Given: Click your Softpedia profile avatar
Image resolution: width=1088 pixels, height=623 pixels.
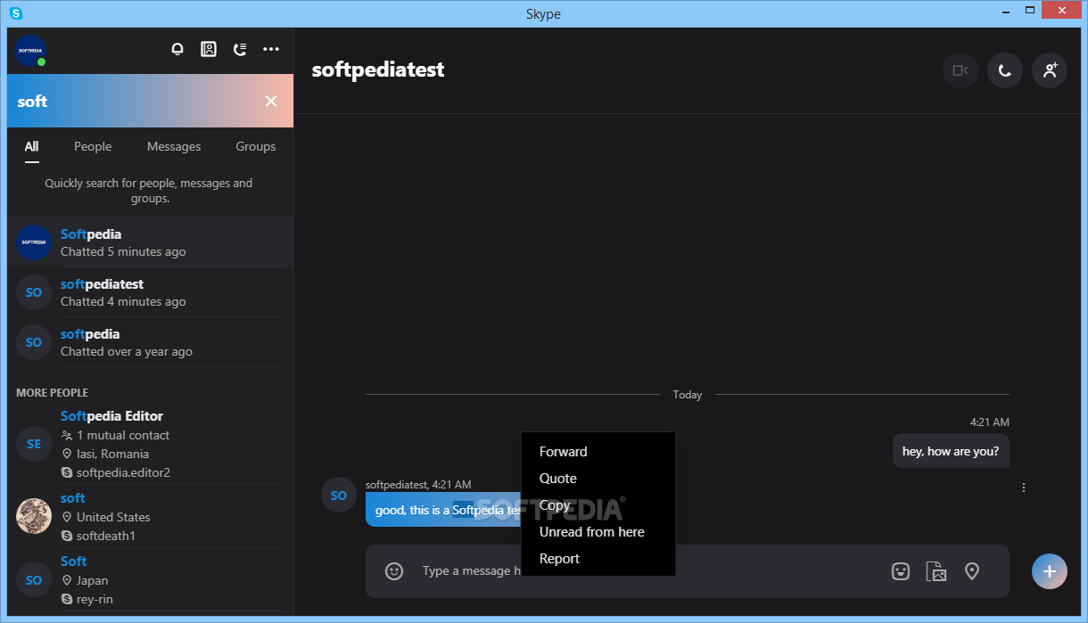Looking at the screenshot, I should (30, 51).
